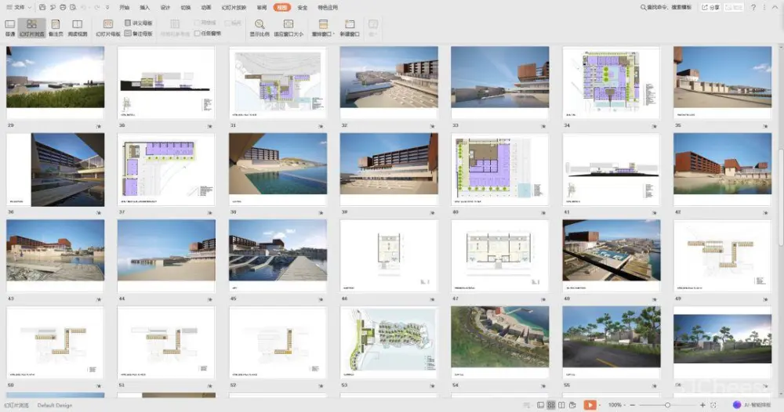Start slideshow with the orange play button
This screenshot has width=784, height=412.
(x=589, y=405)
